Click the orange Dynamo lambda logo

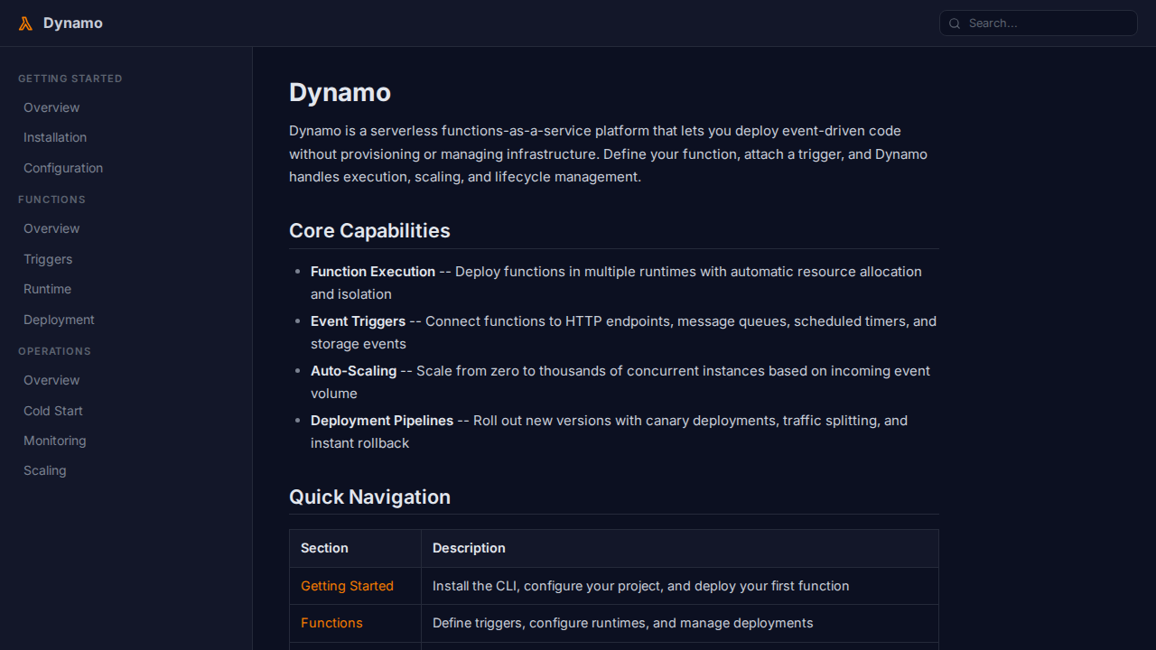coord(24,23)
